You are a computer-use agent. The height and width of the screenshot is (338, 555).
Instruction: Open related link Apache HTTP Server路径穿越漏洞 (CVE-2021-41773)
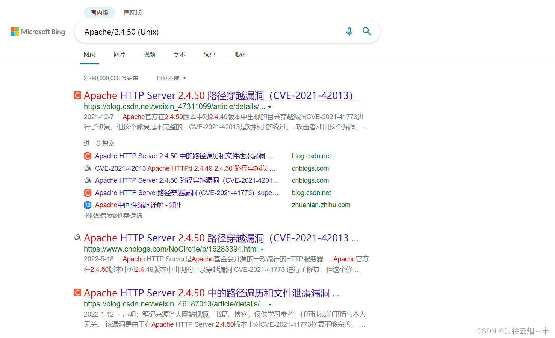[x=187, y=193]
